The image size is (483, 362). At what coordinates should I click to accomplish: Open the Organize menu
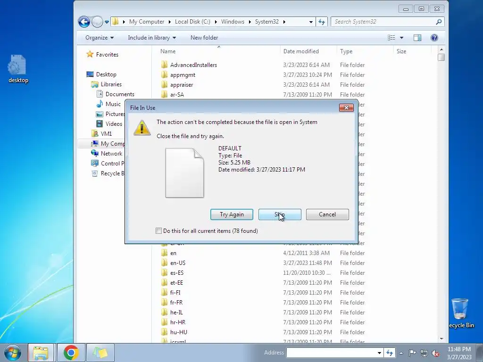point(99,38)
